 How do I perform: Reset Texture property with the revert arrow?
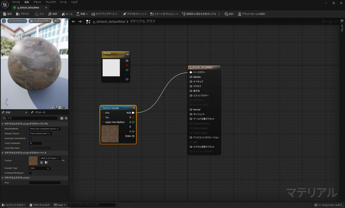tap(63, 160)
